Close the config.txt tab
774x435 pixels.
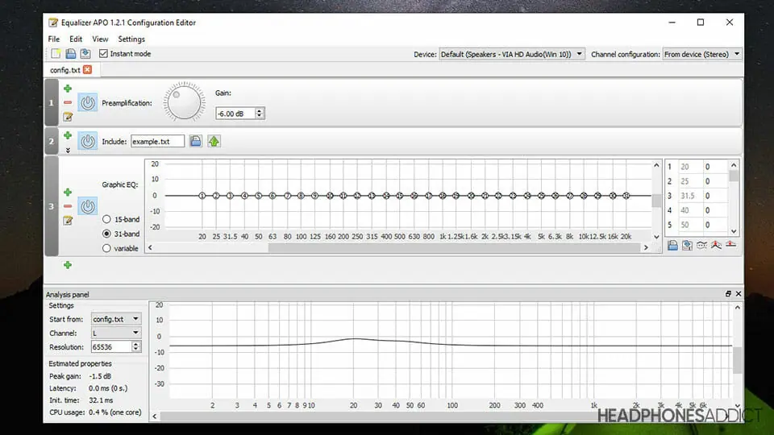87,70
